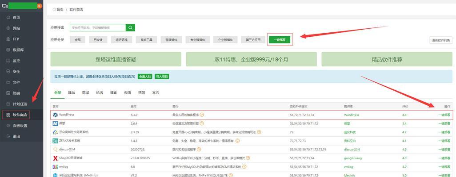Click the green 导入项目 button
This screenshot has height=177, width=456.
point(162,77)
